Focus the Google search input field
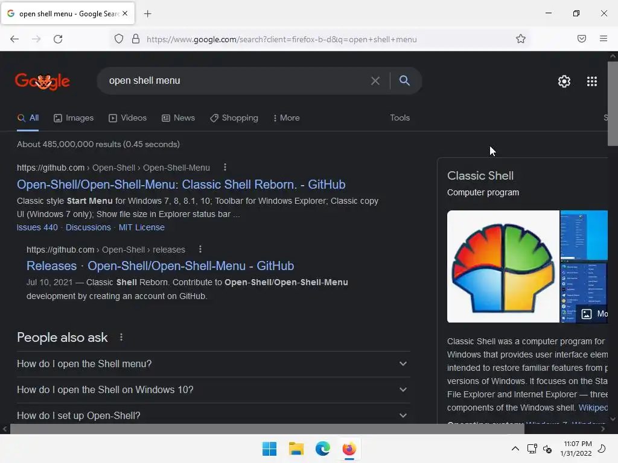Image resolution: width=618 pixels, height=463 pixels. (x=237, y=81)
